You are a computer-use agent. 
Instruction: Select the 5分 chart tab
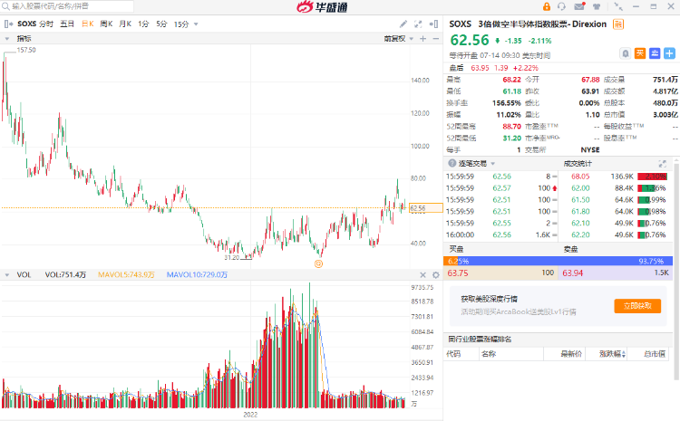click(161, 24)
